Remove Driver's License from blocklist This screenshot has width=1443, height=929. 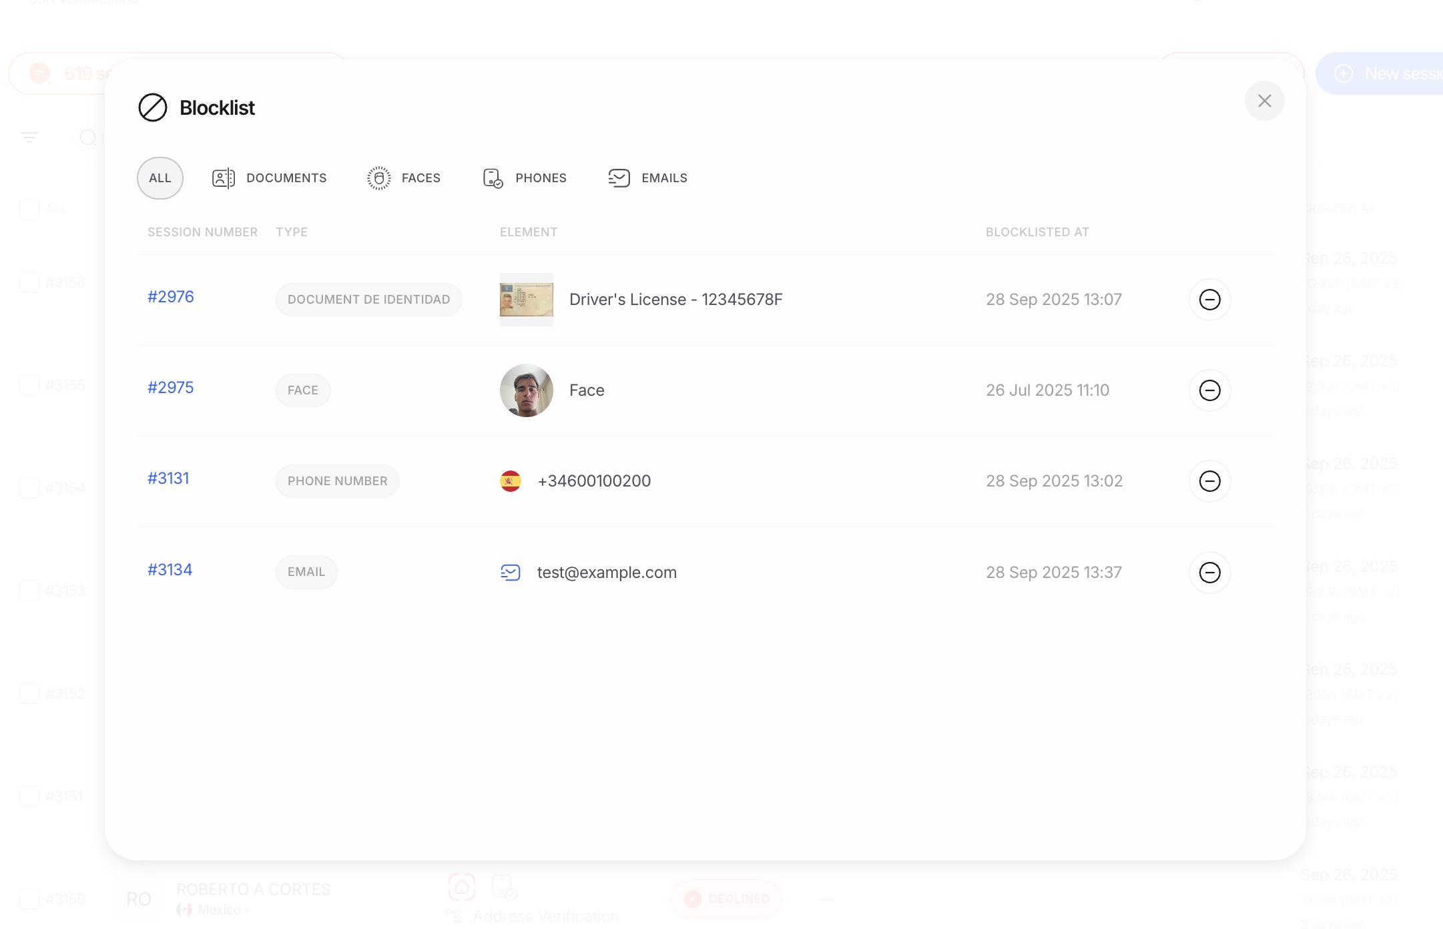[1209, 300]
